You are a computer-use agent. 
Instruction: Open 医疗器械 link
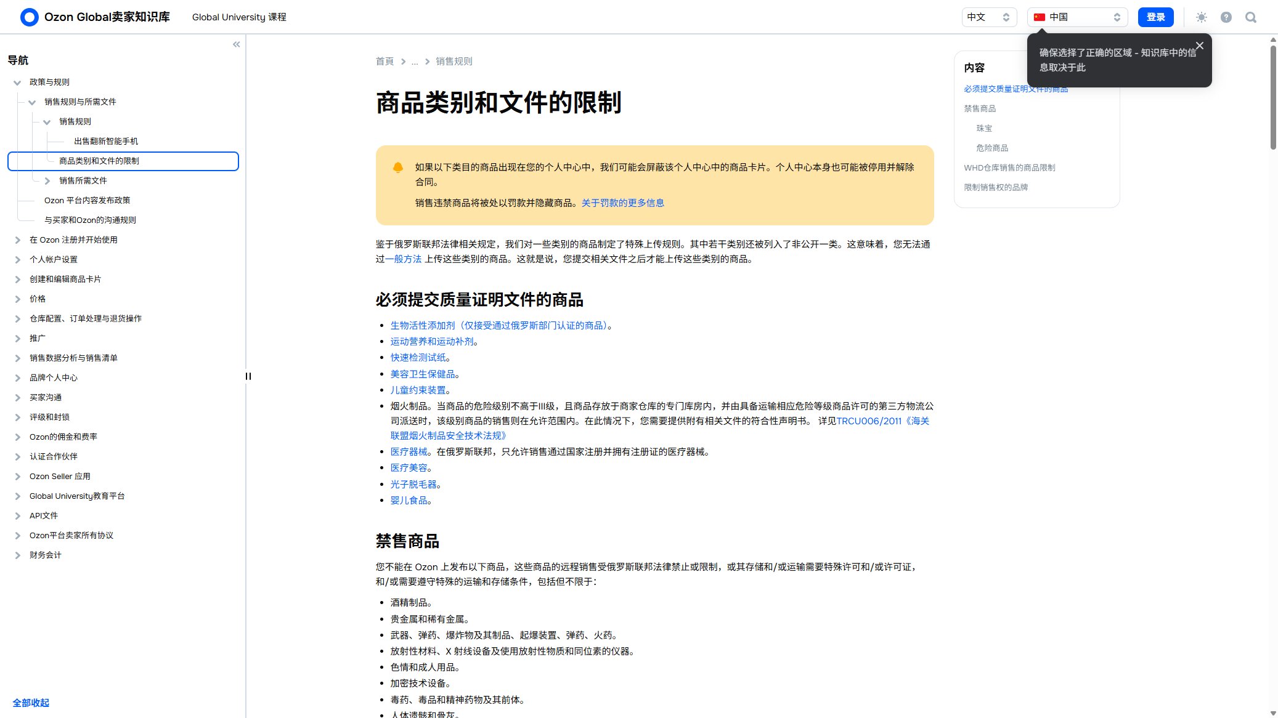(x=409, y=451)
